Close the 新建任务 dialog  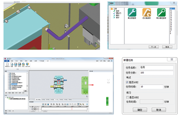(172, 59)
